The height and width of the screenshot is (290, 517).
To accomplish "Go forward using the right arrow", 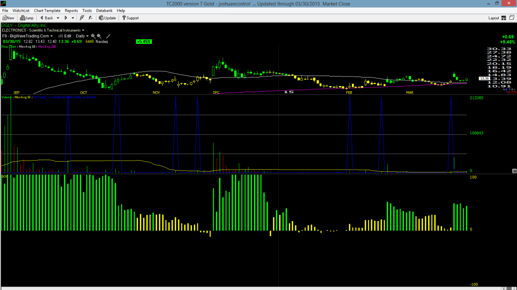I will coord(66,18).
